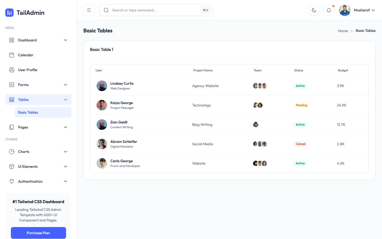The height and width of the screenshot is (239, 382).
Task: Click the Pending status badge
Action: point(301,105)
